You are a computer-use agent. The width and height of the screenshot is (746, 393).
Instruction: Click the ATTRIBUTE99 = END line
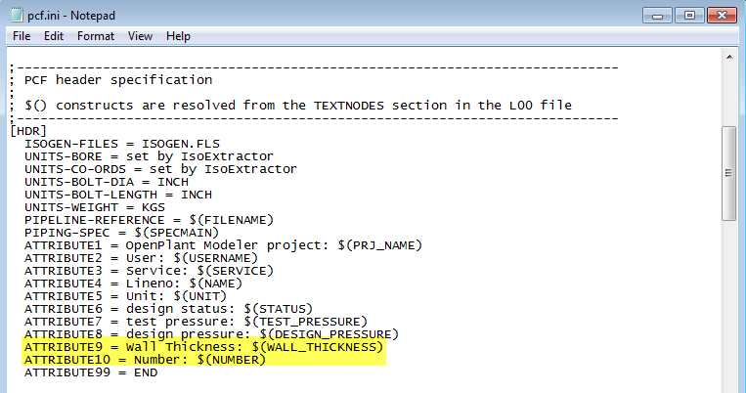90,372
